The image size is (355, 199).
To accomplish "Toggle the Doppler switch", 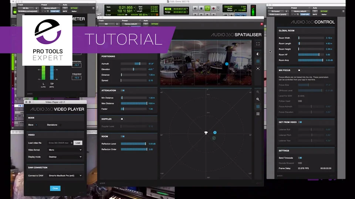I will (x=122, y=119).
